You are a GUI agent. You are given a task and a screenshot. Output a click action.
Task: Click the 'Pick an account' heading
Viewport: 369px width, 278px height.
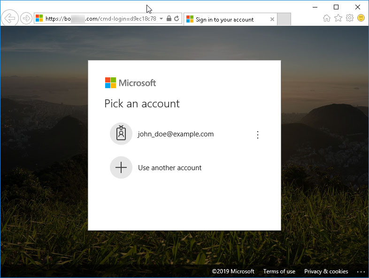[x=142, y=104]
